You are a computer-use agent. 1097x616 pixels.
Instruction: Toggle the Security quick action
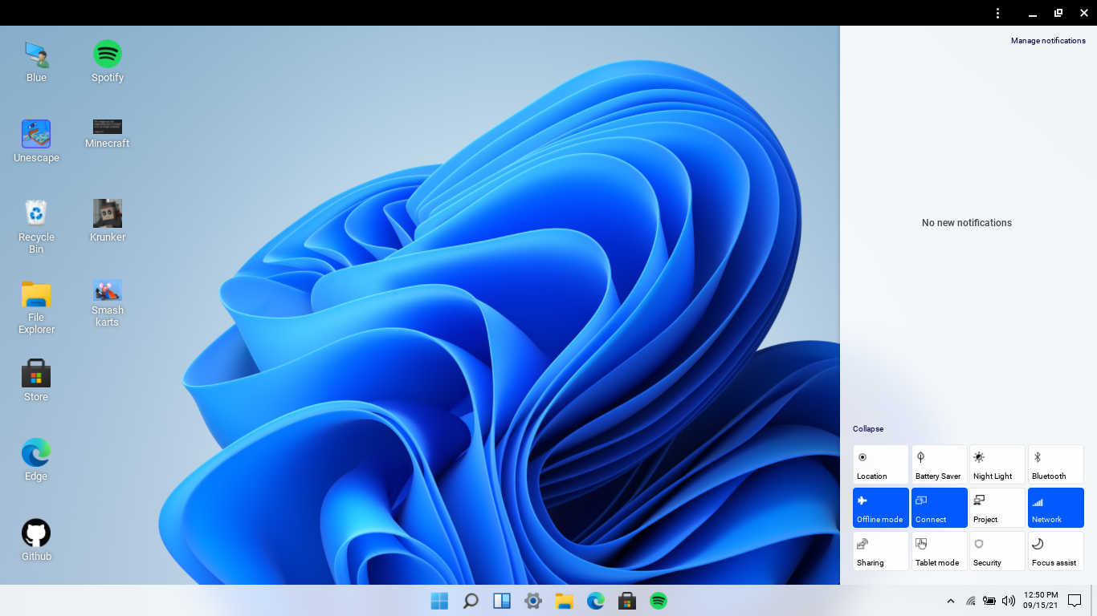click(997, 551)
